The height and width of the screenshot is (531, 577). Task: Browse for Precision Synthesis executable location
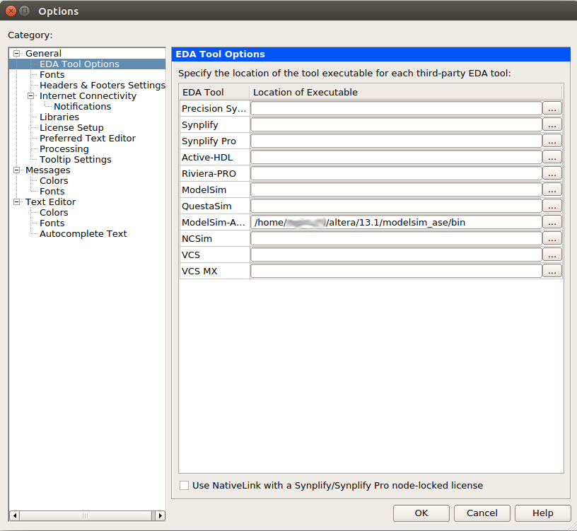552,109
